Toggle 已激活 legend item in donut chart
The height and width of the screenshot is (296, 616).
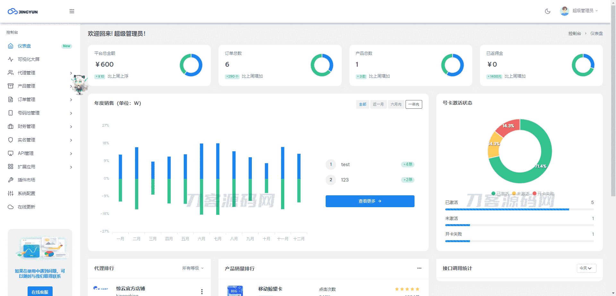(x=500, y=194)
